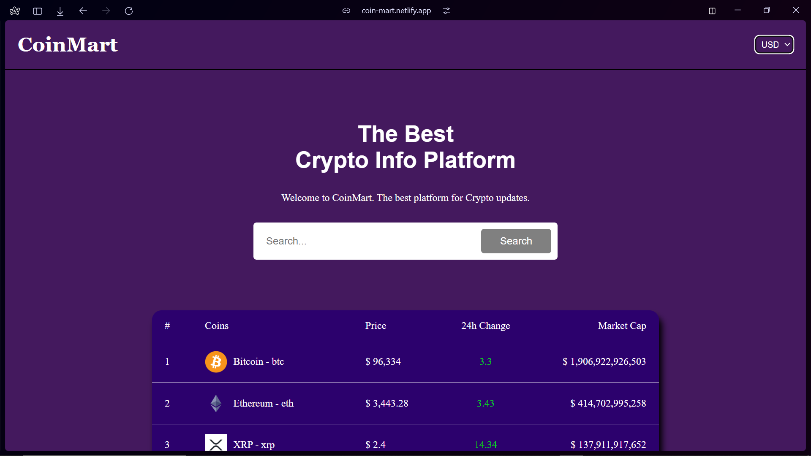This screenshot has height=456, width=811.
Task: Click the Search button
Action: point(516,241)
